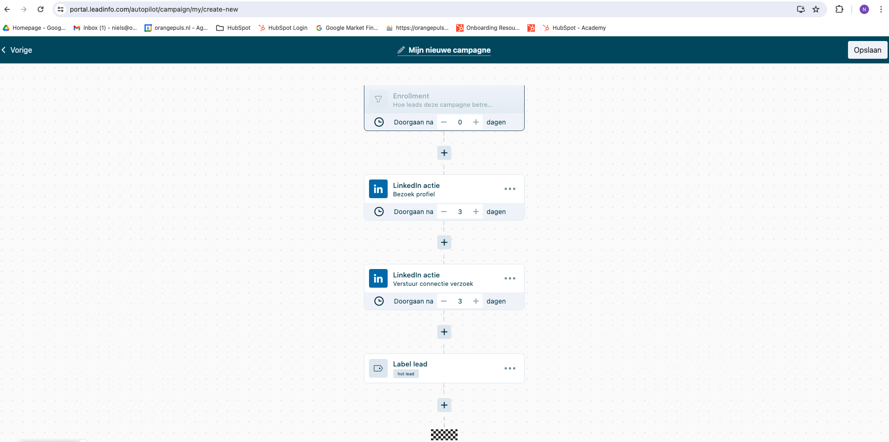Screen dimensions: 889x442
Task: Open Homepage - Google bookmark
Action: 34,28
